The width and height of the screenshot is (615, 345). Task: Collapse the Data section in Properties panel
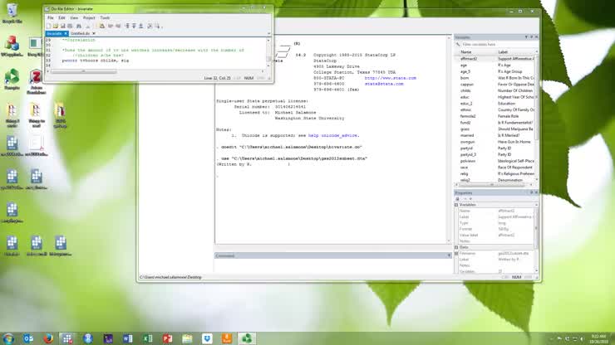[x=457, y=247]
